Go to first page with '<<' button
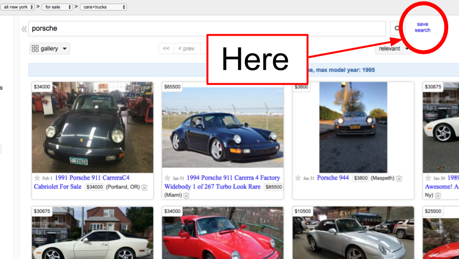This screenshot has height=259, width=459. (x=166, y=49)
